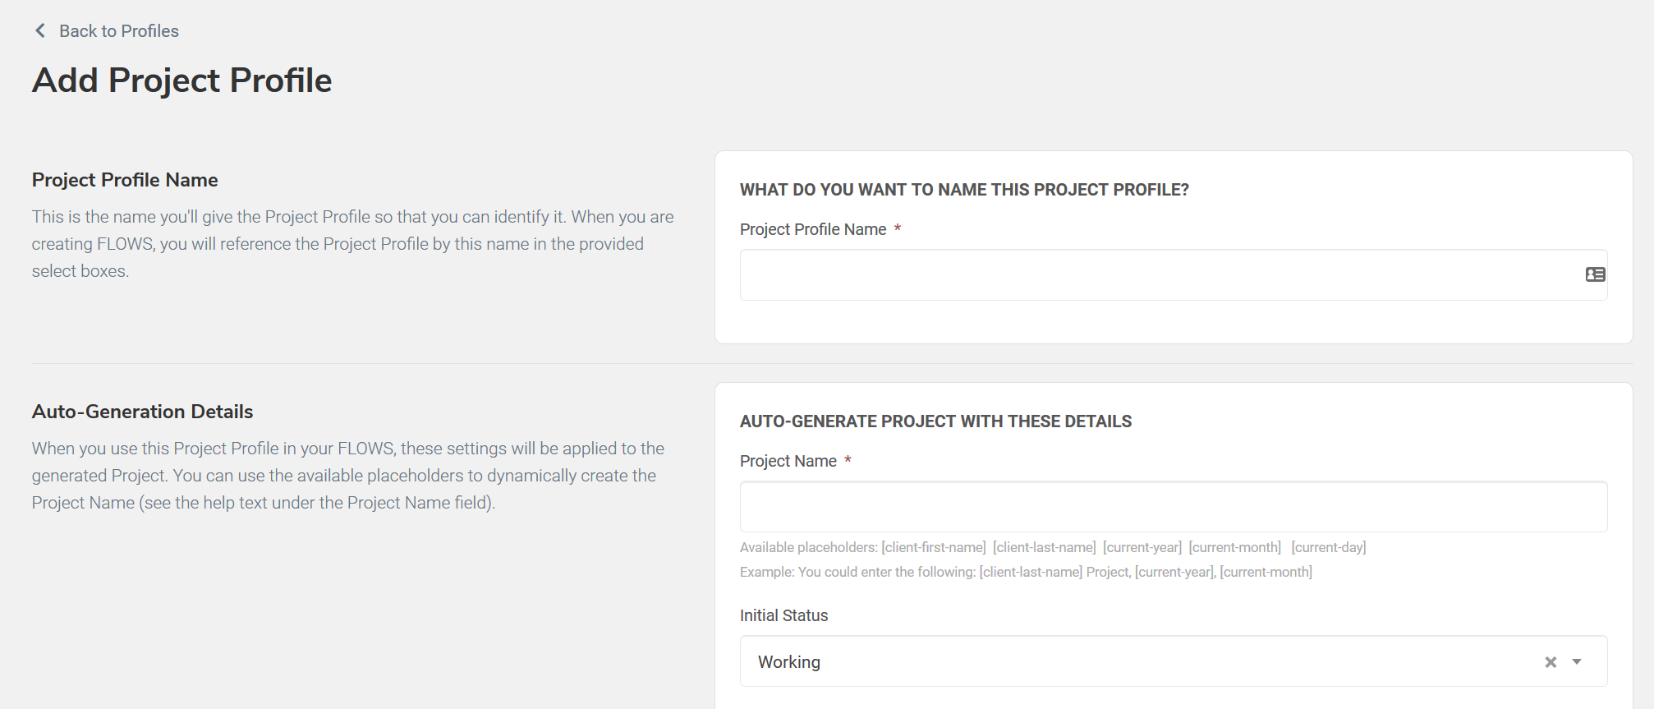Click [current-year] in the Available placeholders list
This screenshot has width=1654, height=709.
[x=1142, y=548]
